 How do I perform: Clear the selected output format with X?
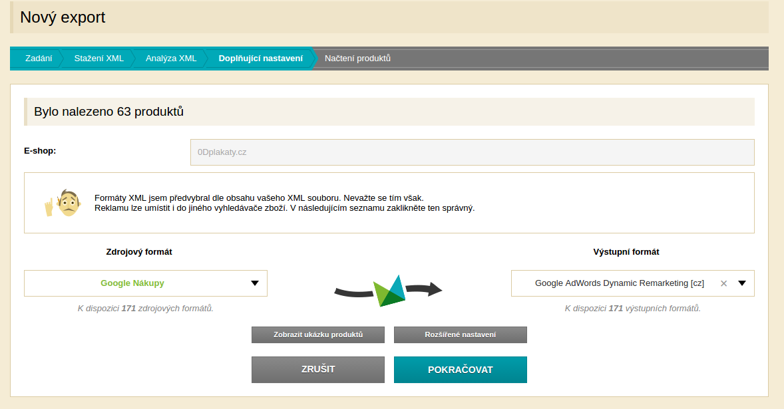tap(723, 283)
